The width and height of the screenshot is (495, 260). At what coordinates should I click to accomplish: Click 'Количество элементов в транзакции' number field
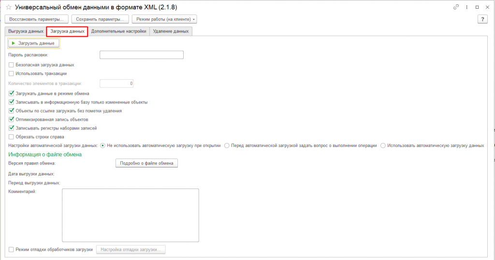point(116,84)
